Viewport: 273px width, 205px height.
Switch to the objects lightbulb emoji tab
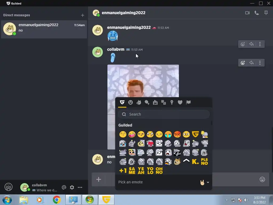coord(172,102)
